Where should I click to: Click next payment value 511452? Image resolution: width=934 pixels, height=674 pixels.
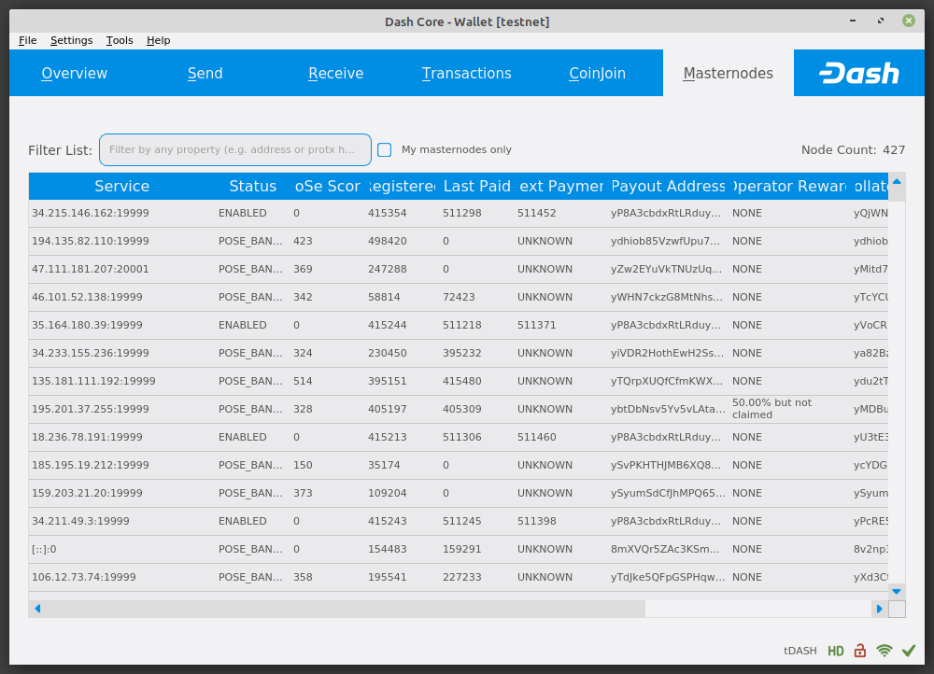pyautogui.click(x=537, y=213)
